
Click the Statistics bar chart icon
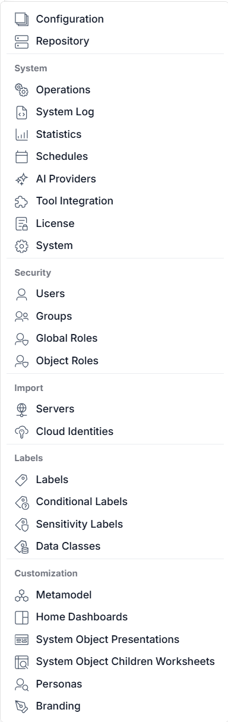21,135
